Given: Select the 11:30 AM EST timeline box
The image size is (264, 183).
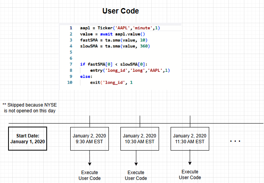Looking at the screenshot, I should [x=190, y=139].
